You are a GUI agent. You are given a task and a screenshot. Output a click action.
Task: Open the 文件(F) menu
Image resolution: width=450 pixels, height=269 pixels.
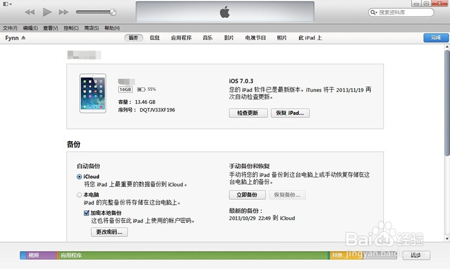coord(10,28)
